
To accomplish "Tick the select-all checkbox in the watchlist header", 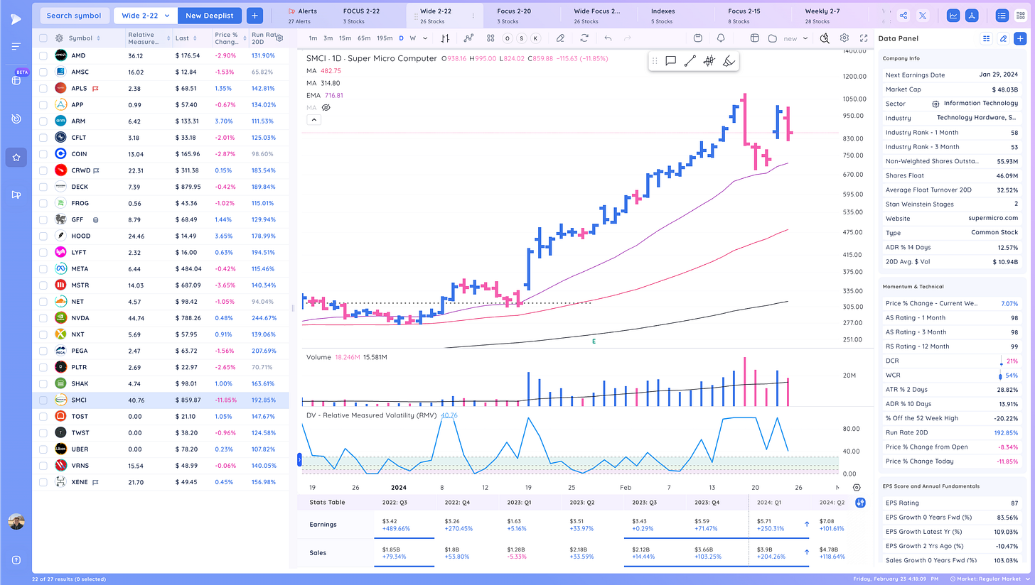I will click(43, 38).
